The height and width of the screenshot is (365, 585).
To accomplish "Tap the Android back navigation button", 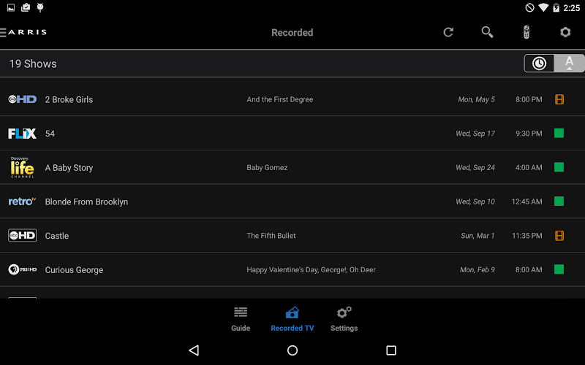I will click(x=194, y=350).
